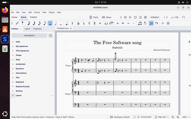Toggle the metronome
Image resolution: width=191 pixels, height=119 pixels.
[140, 17]
